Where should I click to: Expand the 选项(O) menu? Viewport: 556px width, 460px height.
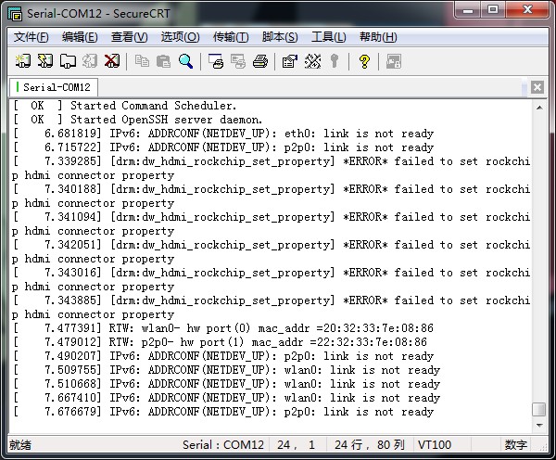point(180,37)
